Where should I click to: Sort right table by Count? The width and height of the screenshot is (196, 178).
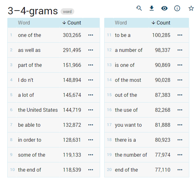161,23
